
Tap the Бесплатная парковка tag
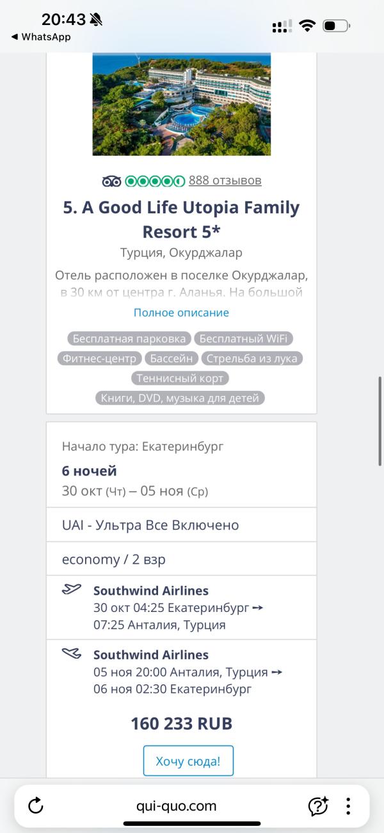point(129,338)
